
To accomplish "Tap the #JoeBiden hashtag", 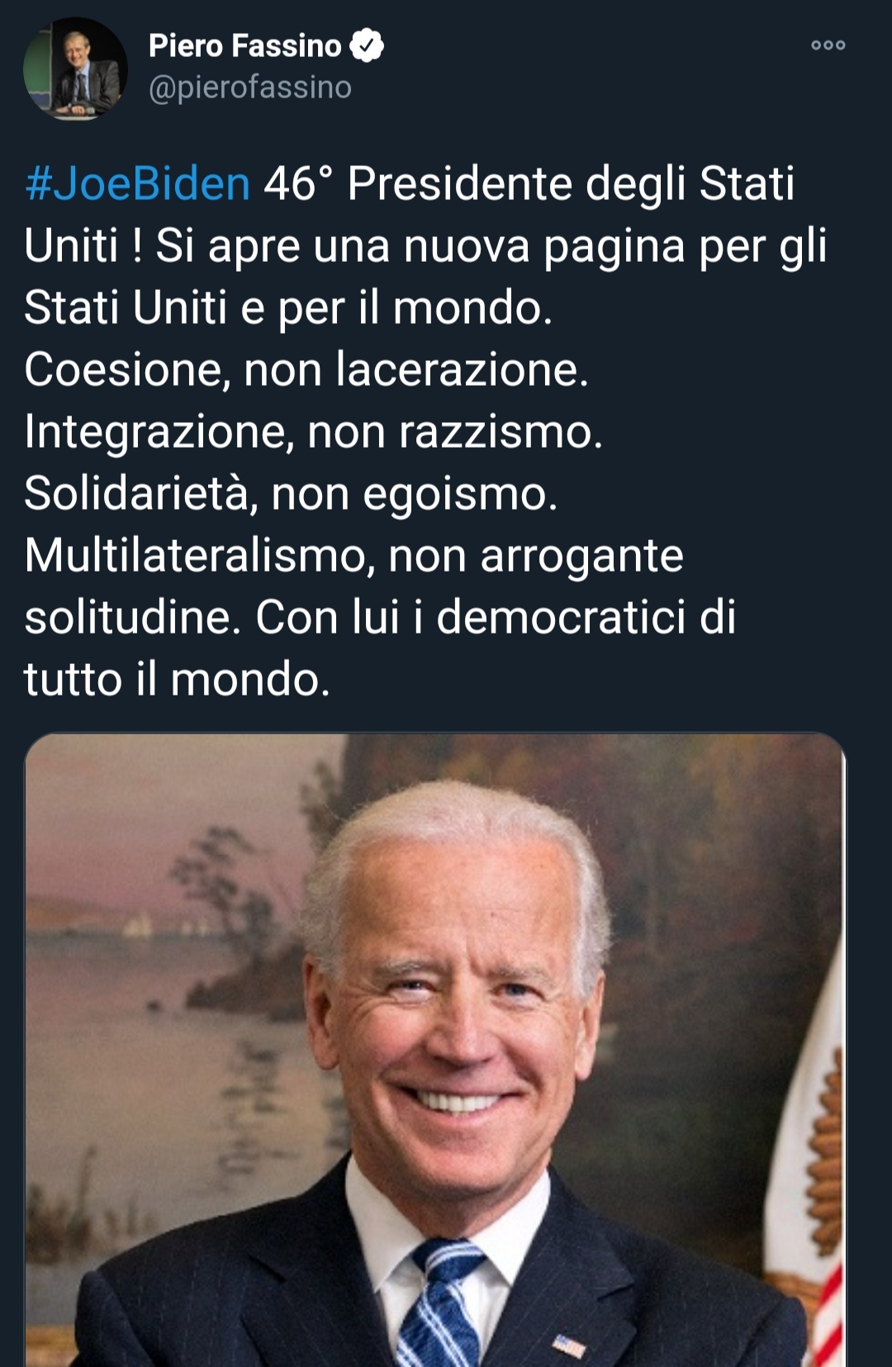I will pos(137,183).
